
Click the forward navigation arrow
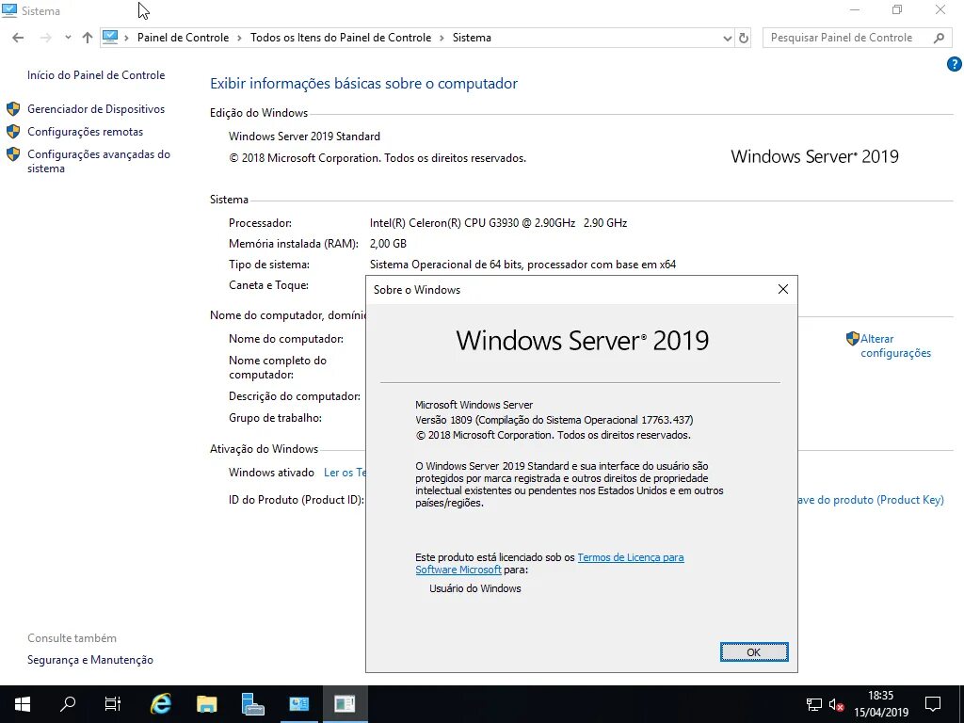pyautogui.click(x=45, y=38)
